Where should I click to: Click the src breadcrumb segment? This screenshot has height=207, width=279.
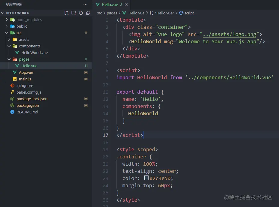click(100, 13)
